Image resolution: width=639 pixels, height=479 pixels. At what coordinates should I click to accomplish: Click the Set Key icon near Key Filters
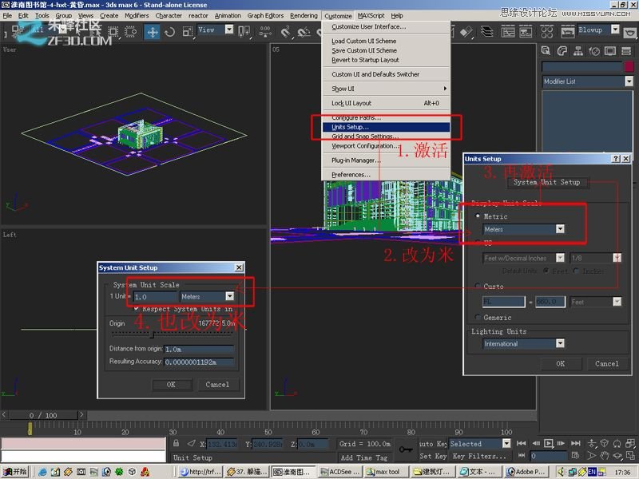point(404,449)
